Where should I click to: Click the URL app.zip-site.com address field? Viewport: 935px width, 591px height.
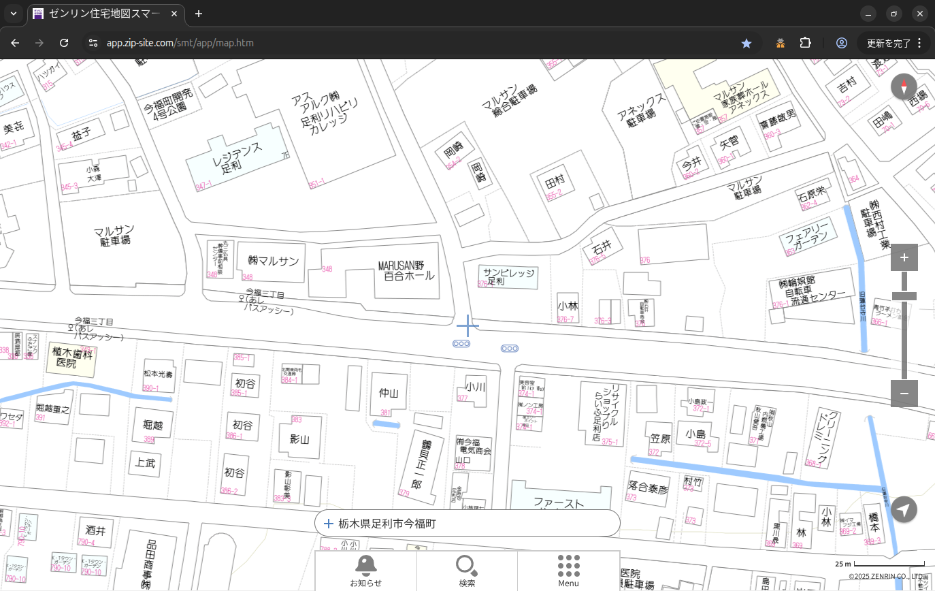point(180,43)
